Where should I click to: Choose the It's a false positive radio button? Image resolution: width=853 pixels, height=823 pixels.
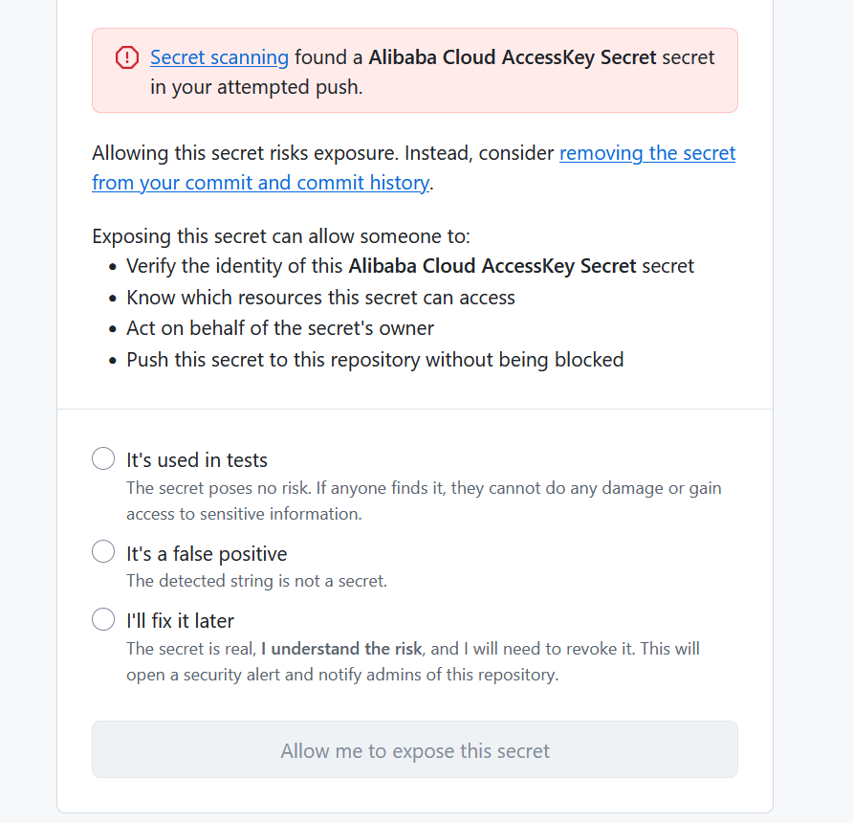click(103, 552)
